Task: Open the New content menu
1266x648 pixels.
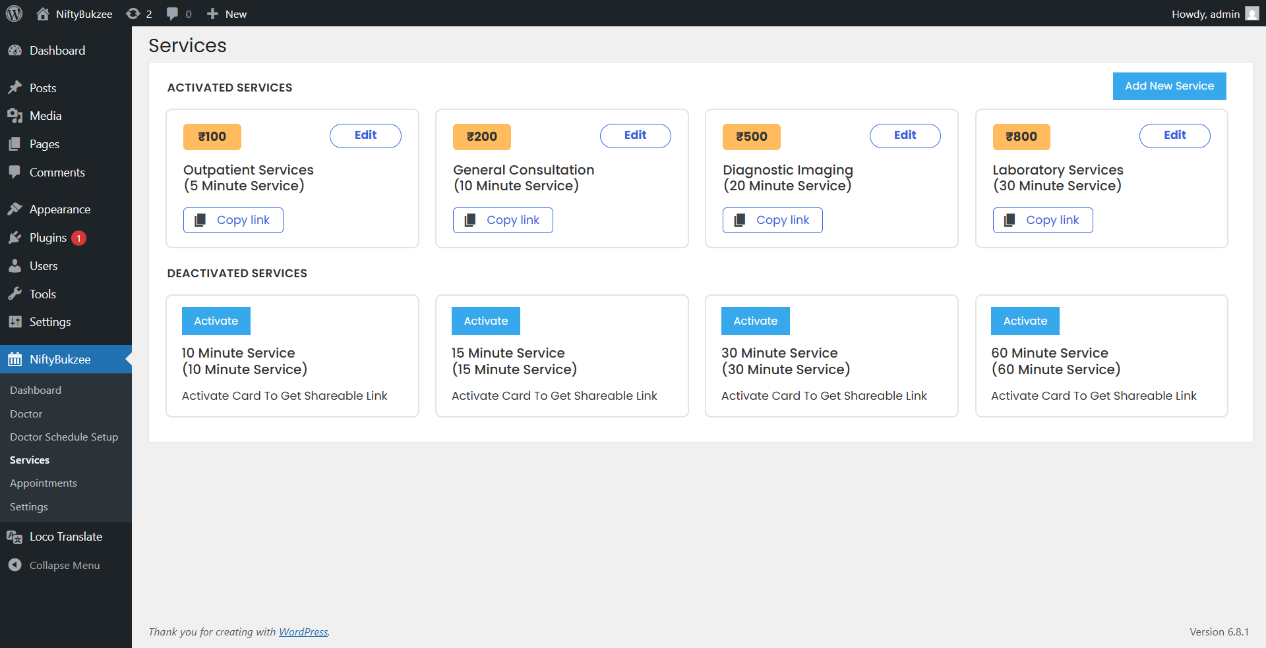Action: point(227,14)
